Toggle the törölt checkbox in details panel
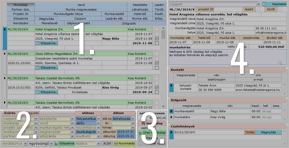 pos(280,9)
